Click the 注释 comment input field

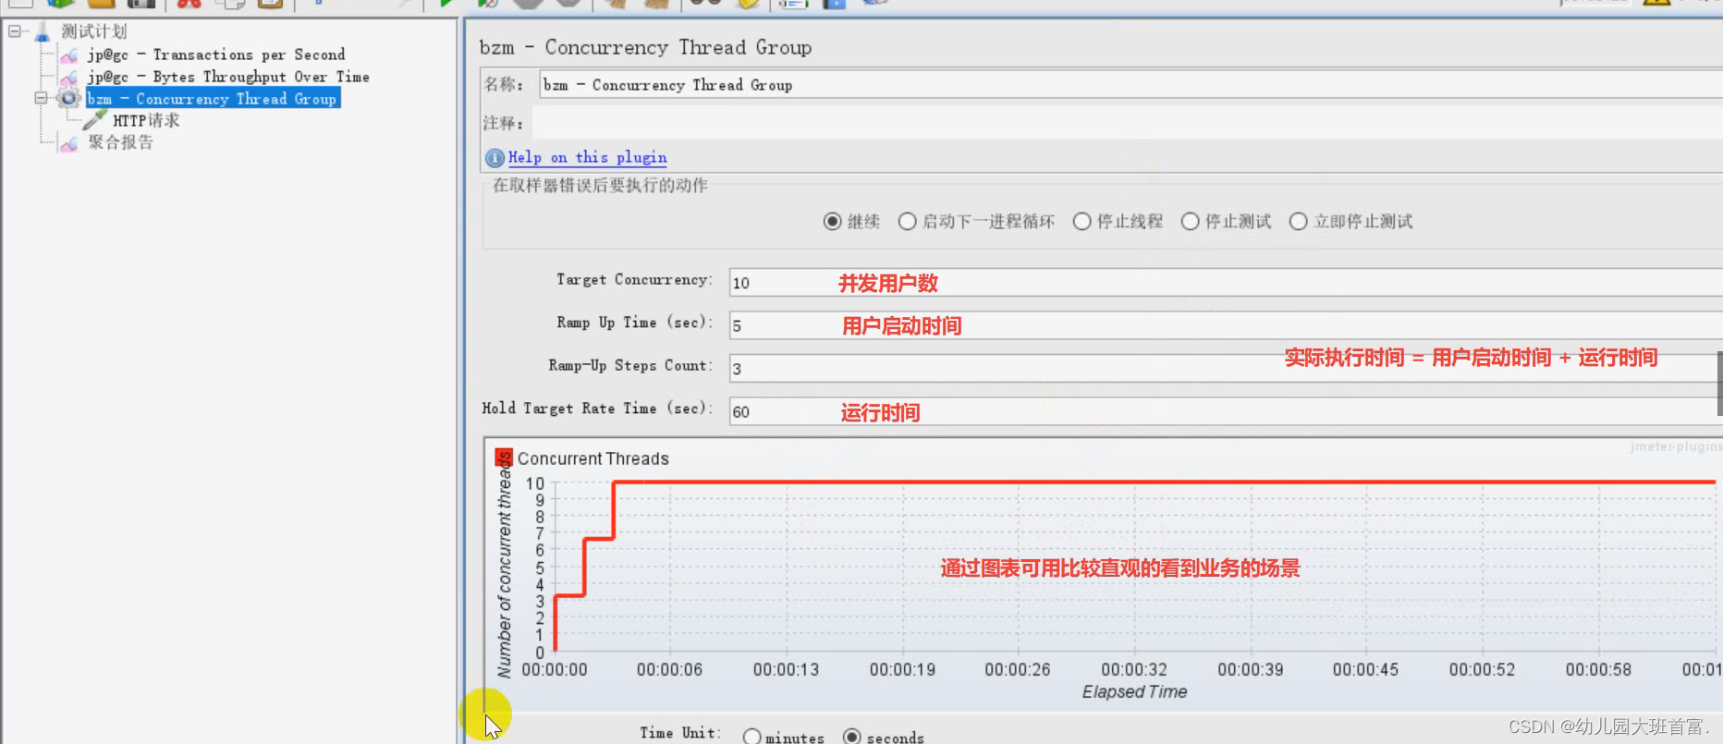[1128, 123]
